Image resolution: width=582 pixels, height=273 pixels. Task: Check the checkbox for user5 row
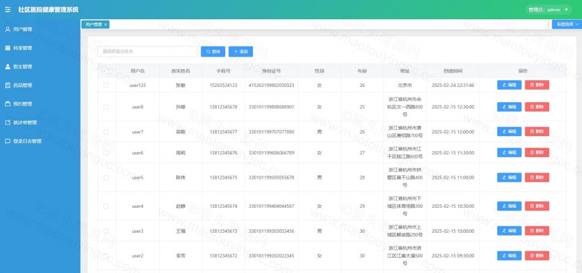point(106,178)
